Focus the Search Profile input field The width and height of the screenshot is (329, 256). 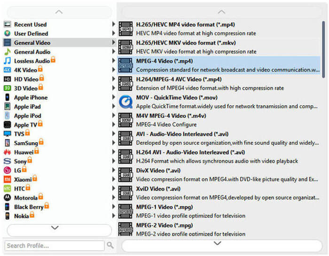(55, 246)
